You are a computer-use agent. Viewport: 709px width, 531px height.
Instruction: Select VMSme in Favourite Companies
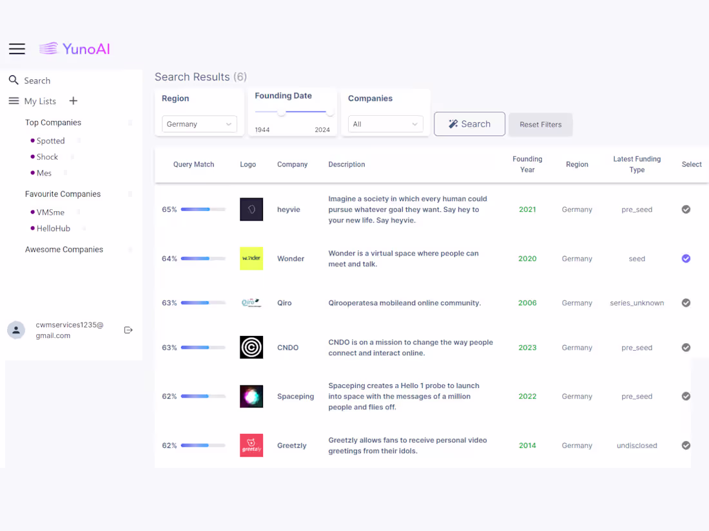(x=50, y=212)
